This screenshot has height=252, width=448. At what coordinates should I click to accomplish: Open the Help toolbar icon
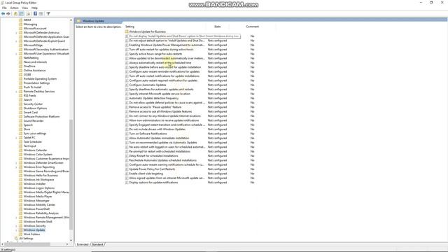[35, 14]
